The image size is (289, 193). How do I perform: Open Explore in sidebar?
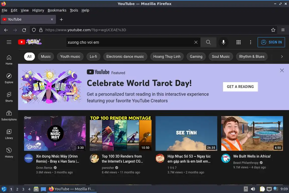point(9,78)
